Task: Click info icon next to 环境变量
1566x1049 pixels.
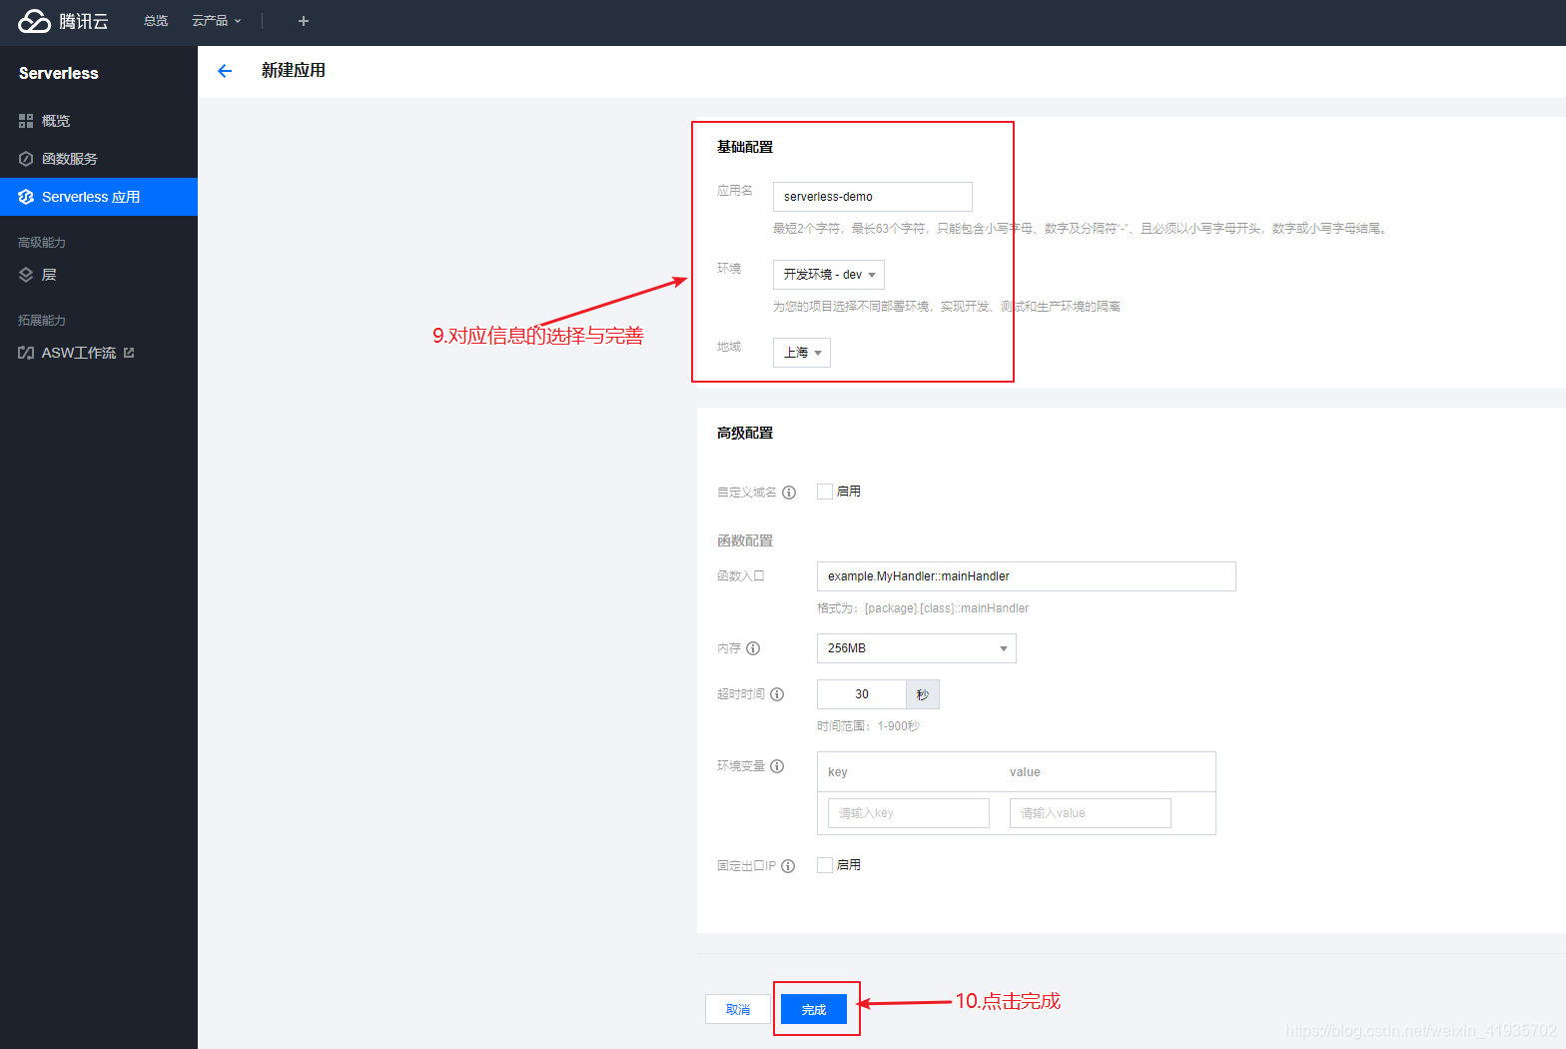Action: [x=777, y=766]
